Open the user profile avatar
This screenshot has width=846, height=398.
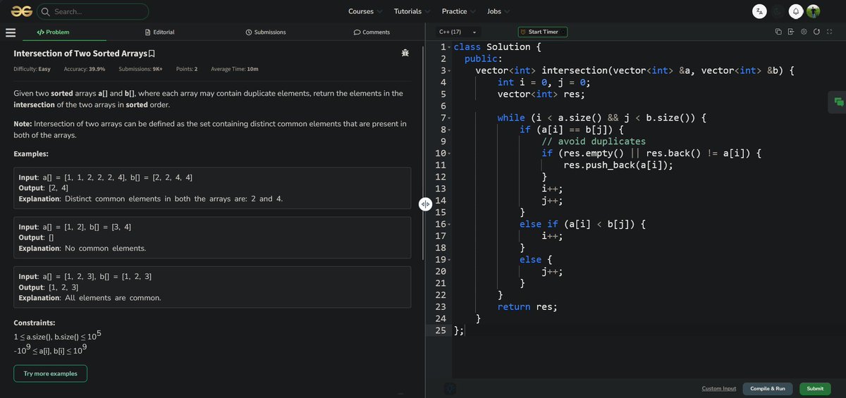(x=814, y=11)
